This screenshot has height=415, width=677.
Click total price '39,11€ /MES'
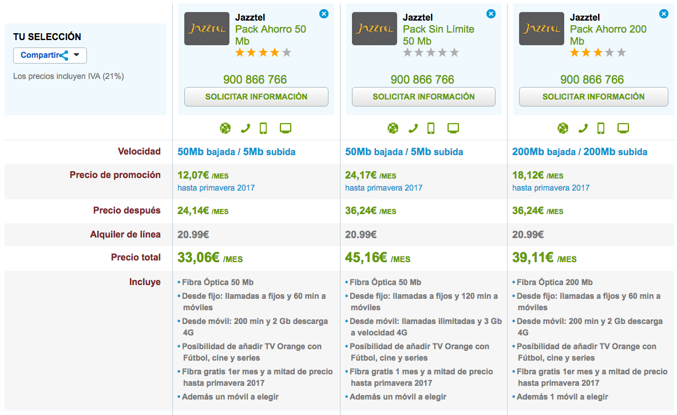(544, 258)
